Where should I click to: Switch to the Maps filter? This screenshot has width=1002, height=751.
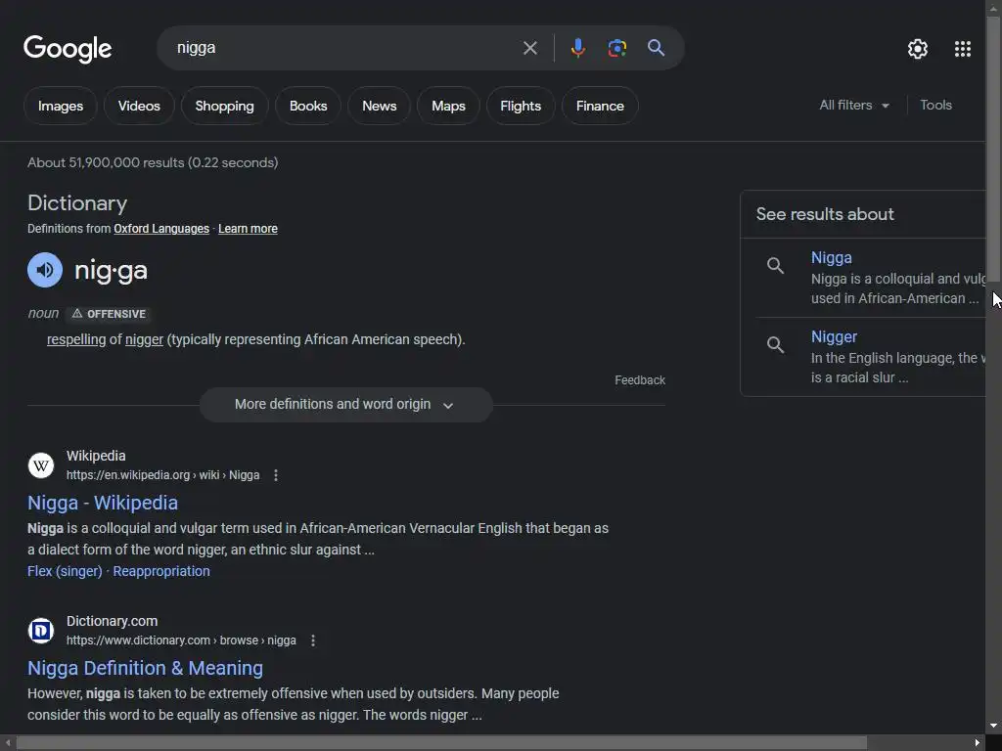pos(448,106)
